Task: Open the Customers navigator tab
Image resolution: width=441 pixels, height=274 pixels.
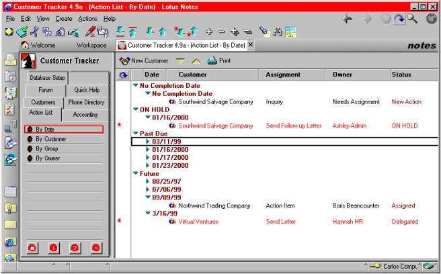Action: pyautogui.click(x=43, y=102)
